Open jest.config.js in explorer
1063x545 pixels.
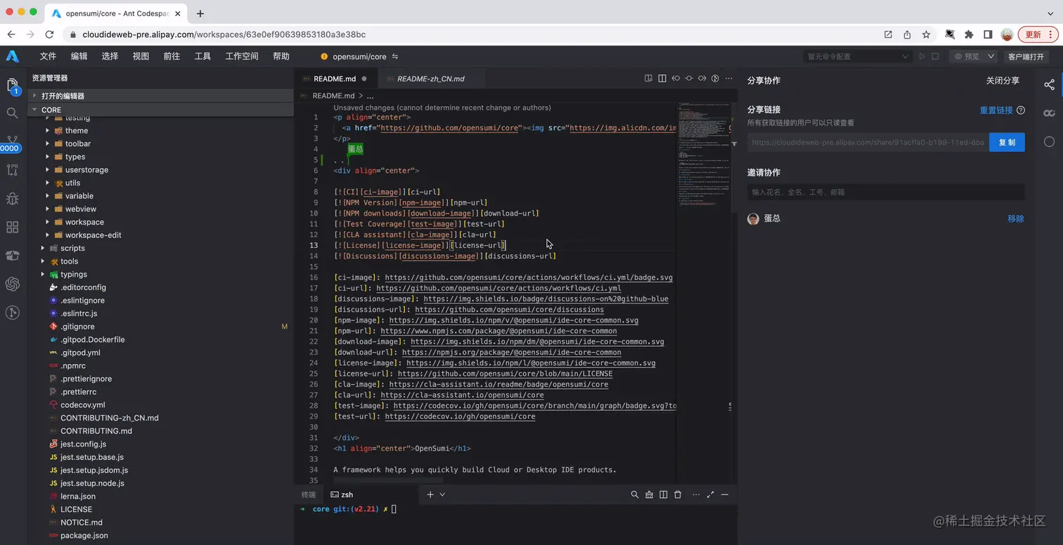83,444
